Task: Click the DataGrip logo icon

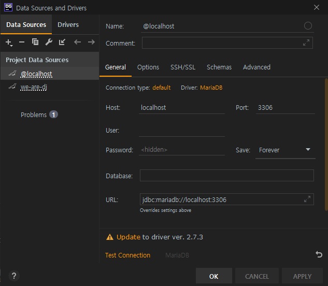Action: tap(8, 7)
